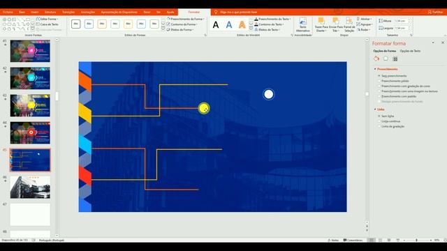Select Linha contínua radio option
Screen dimensions: 447x251
pyautogui.click(x=389, y=121)
